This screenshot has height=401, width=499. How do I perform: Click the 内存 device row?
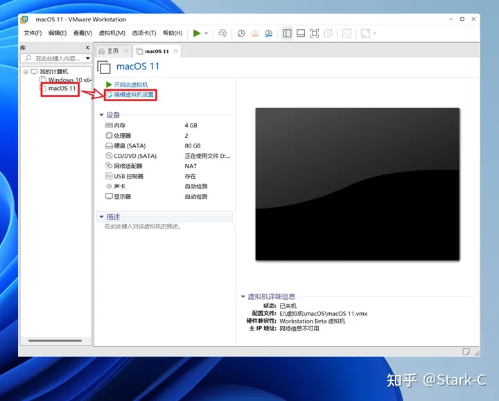coord(168,125)
